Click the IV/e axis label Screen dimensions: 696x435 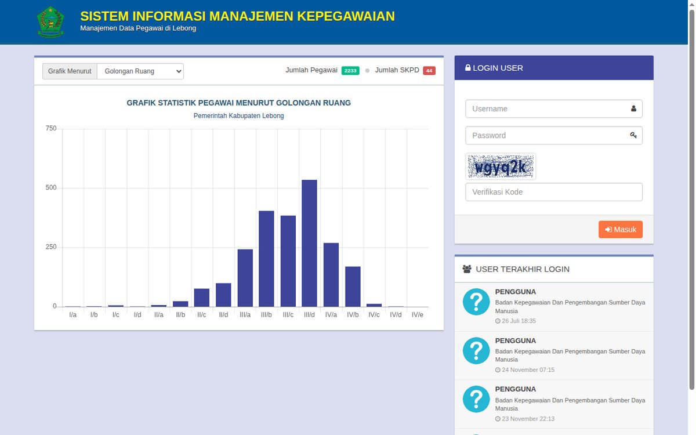[x=417, y=315]
